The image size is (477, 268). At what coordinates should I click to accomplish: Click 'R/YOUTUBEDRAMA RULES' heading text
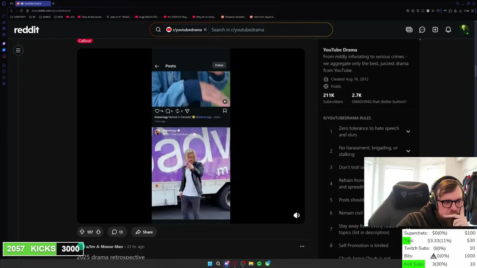point(347,118)
